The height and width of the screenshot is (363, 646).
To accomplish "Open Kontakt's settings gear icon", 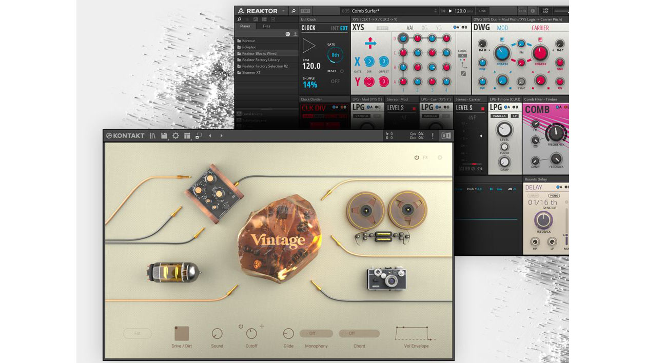I will coord(176,135).
